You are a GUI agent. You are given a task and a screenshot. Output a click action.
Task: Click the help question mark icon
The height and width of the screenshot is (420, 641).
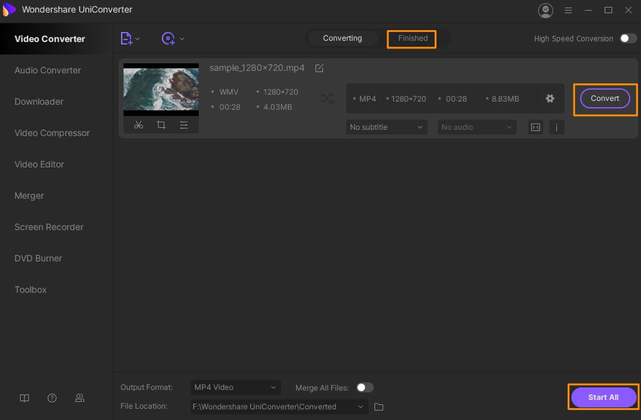click(x=52, y=398)
